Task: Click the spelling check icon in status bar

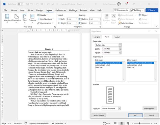Action: (26, 123)
